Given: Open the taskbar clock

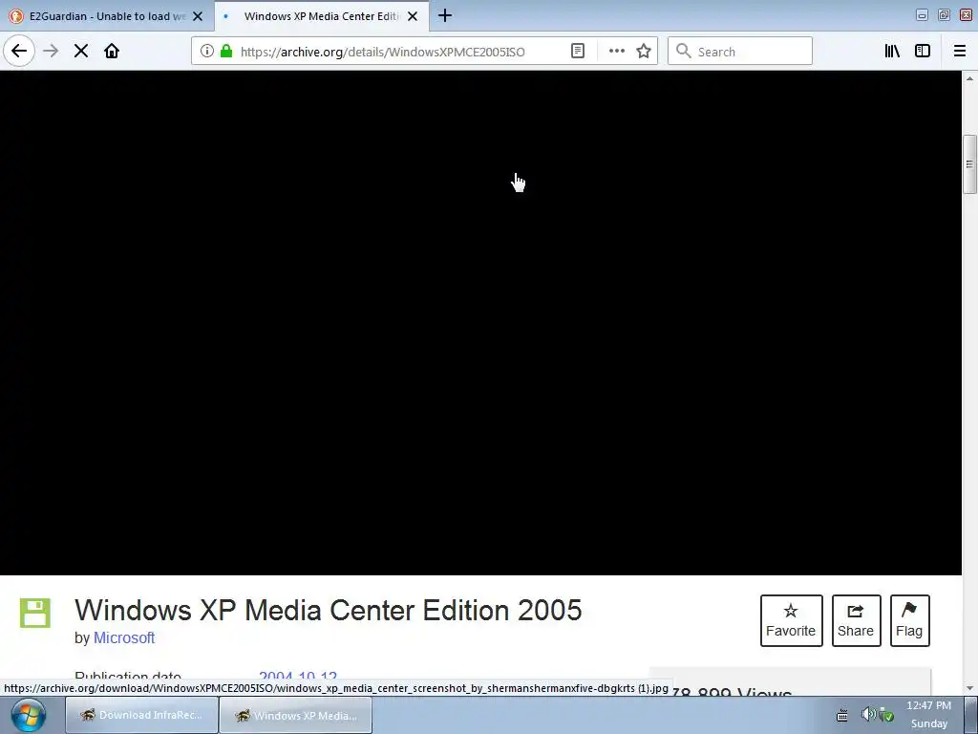Looking at the screenshot, I should click(928, 715).
